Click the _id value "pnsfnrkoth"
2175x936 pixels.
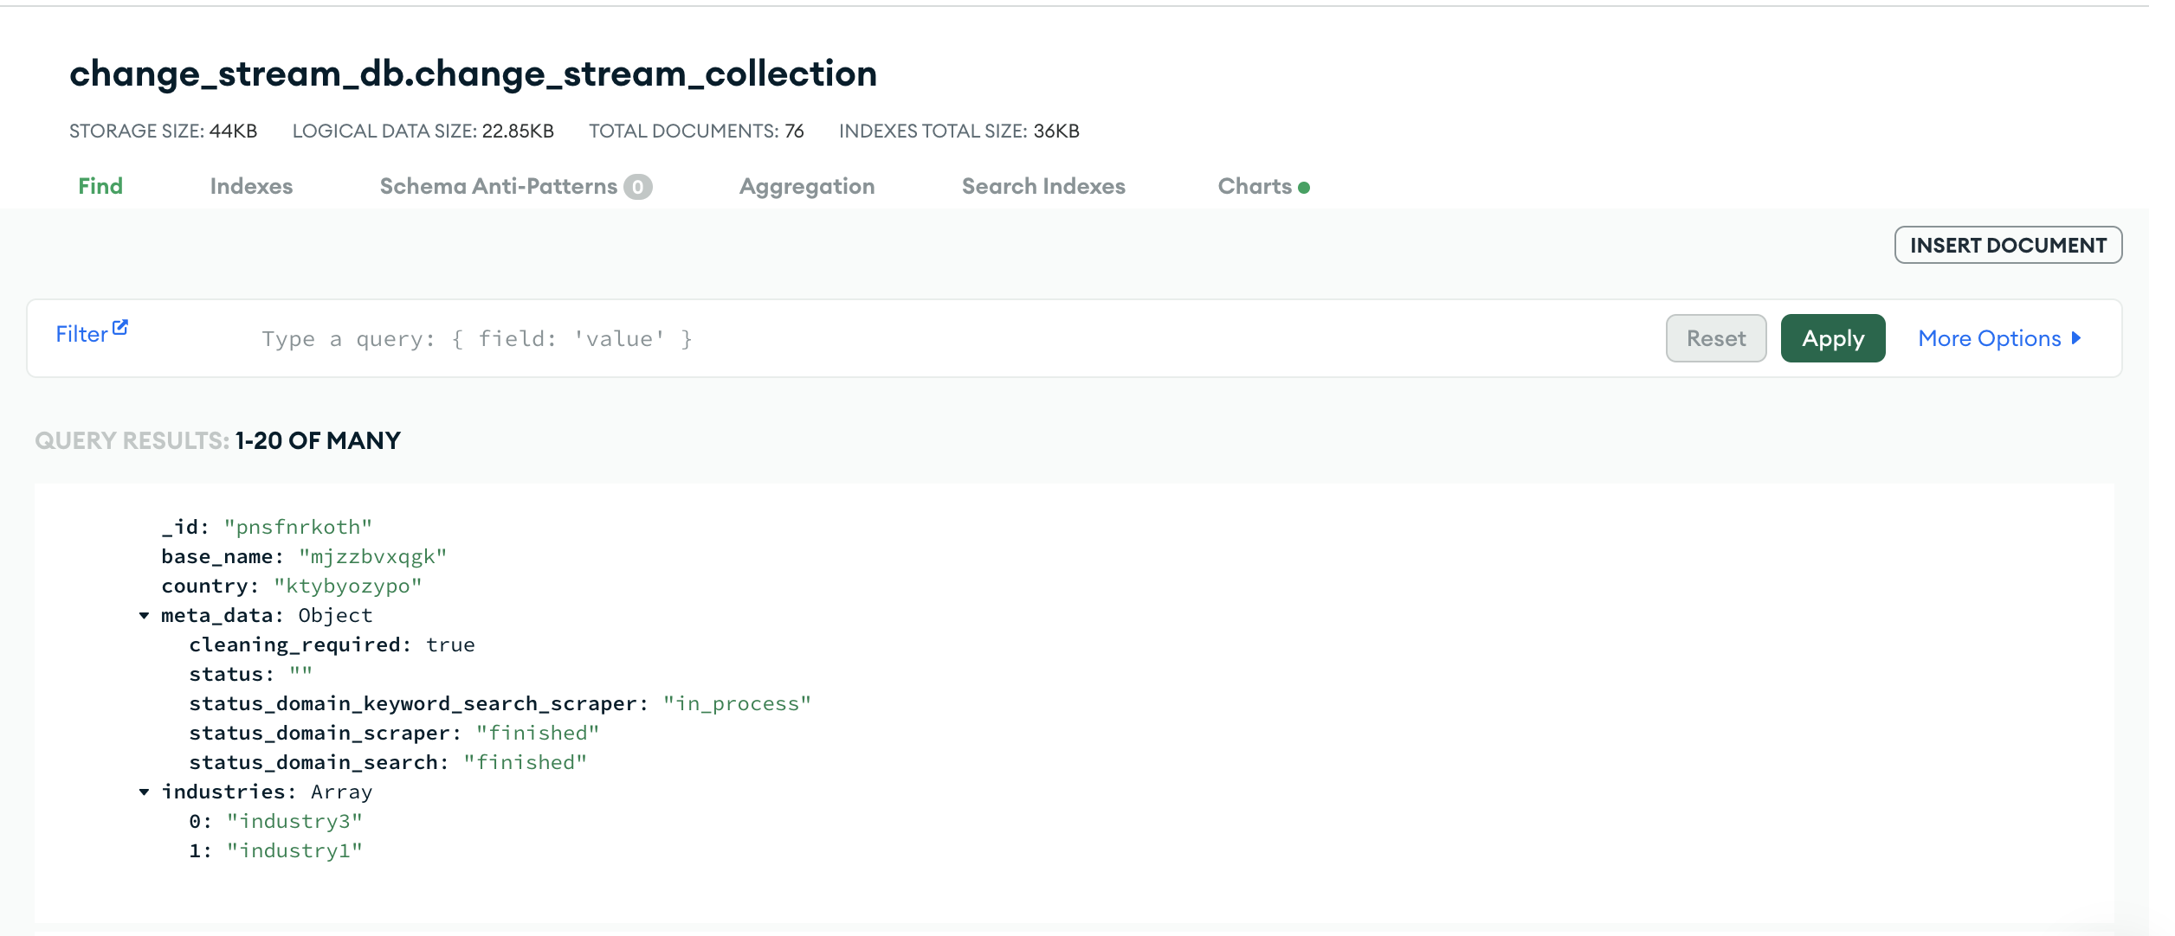tap(298, 527)
